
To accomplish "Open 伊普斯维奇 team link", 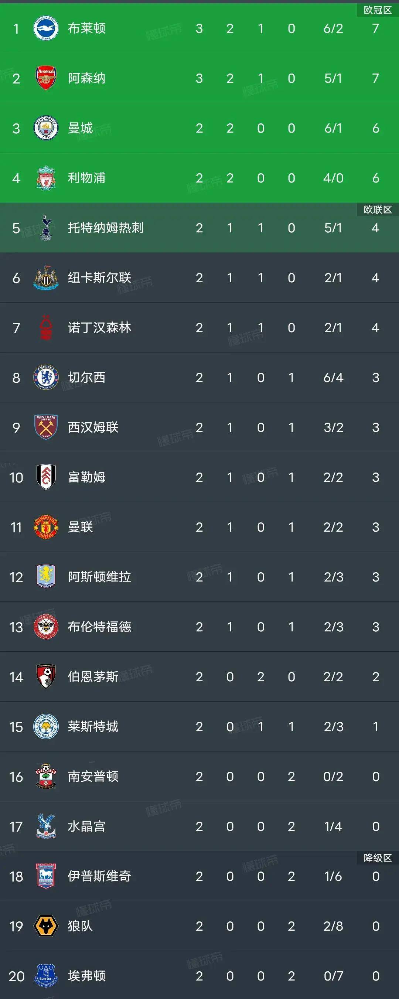I will pos(99,876).
